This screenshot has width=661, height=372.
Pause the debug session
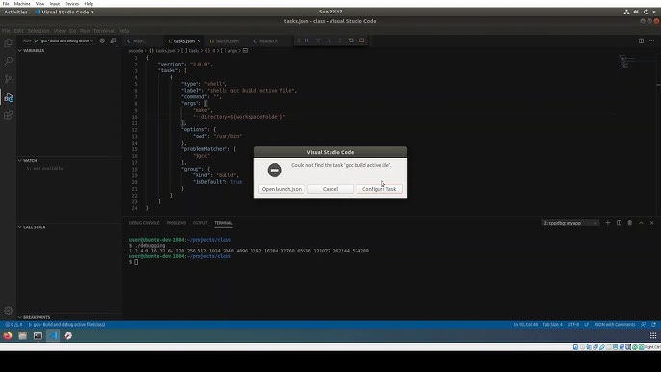pyautogui.click(x=306, y=40)
